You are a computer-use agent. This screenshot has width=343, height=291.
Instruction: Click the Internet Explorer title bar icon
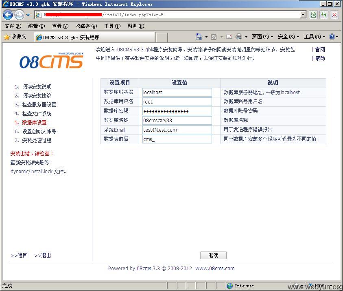click(x=5, y=4)
